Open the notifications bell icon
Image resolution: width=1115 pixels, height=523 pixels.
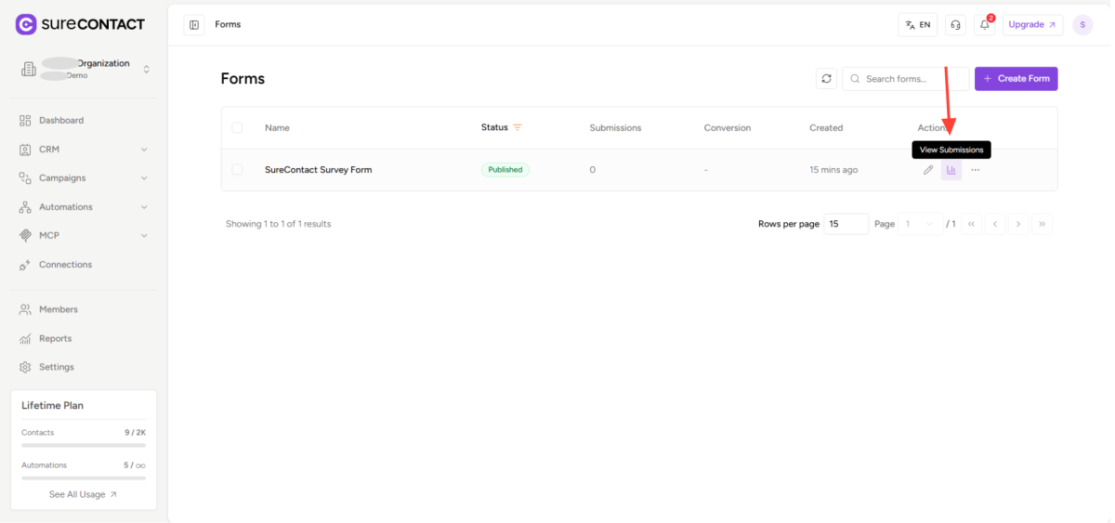click(x=984, y=25)
